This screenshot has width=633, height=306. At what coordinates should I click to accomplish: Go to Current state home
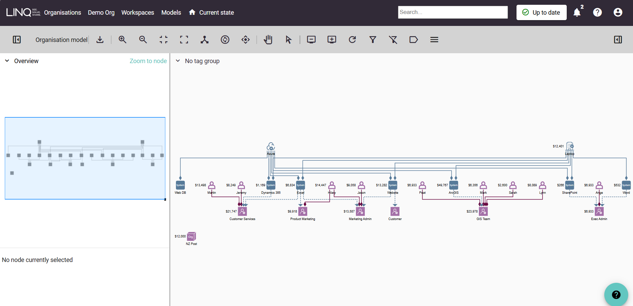coord(211,13)
